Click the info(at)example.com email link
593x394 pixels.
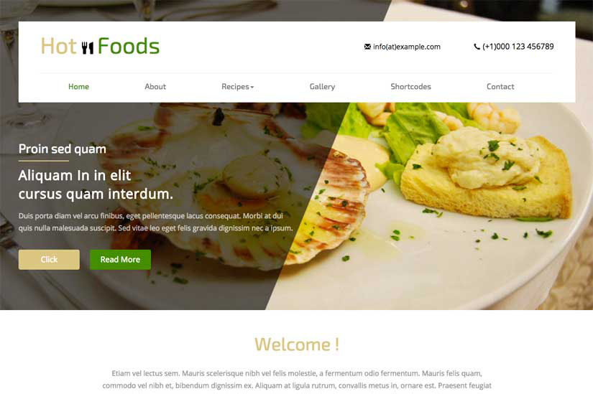click(x=407, y=47)
